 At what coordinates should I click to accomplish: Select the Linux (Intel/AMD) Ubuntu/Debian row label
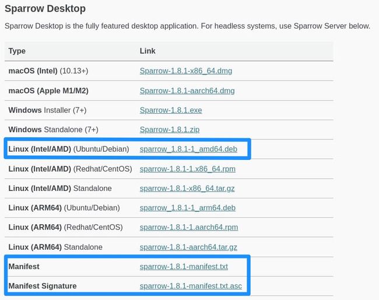coord(68,149)
